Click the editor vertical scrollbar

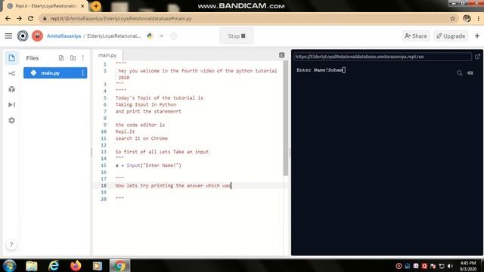286,119
